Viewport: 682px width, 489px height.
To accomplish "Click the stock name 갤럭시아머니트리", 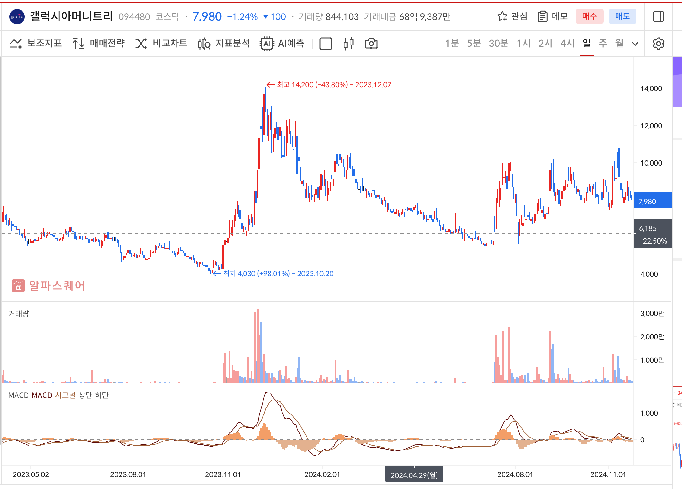I will click(71, 16).
